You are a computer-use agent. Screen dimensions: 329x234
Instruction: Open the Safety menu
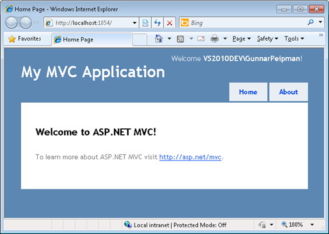click(x=267, y=39)
